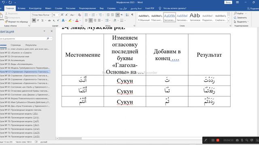Image resolution: width=259 pixels, height=145 pixels.
Task: Take a screenshot with recorder camera icon
Action: (x=237, y=140)
